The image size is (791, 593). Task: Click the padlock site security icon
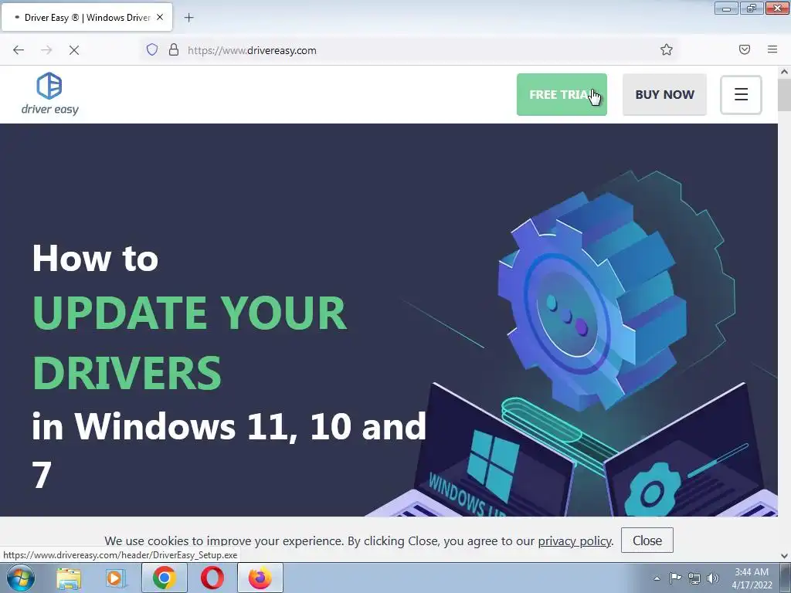click(174, 50)
